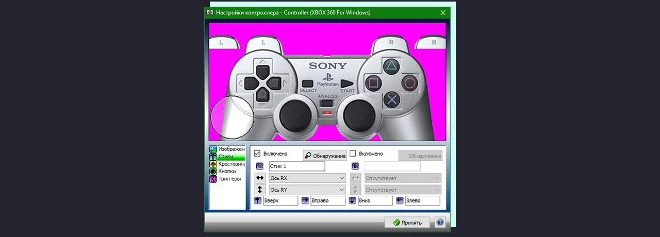The height and width of the screenshot is (237, 660).
Task: Edit the Вверх direction field
Action: (280, 201)
